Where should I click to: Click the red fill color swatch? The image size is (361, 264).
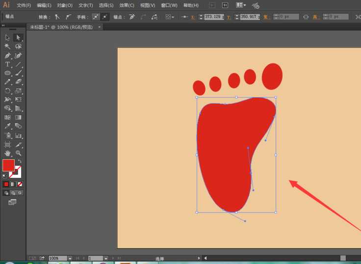[x=8, y=165]
